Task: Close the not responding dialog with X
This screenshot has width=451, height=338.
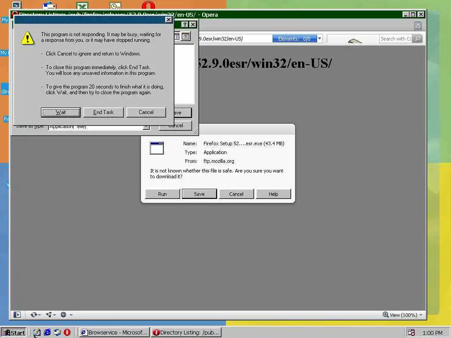Action: point(169,19)
